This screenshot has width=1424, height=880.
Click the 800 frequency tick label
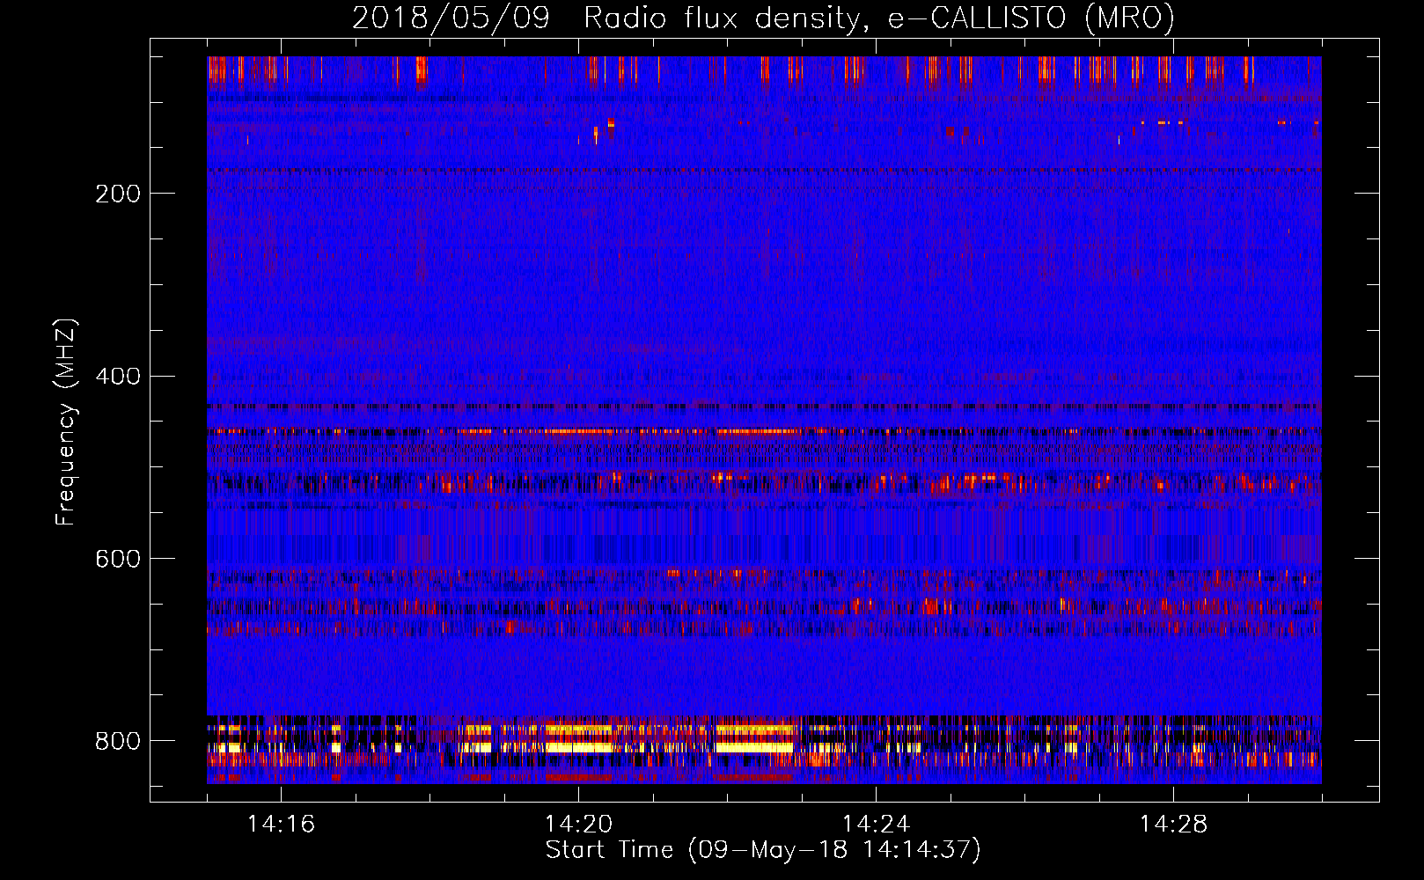pos(117,742)
